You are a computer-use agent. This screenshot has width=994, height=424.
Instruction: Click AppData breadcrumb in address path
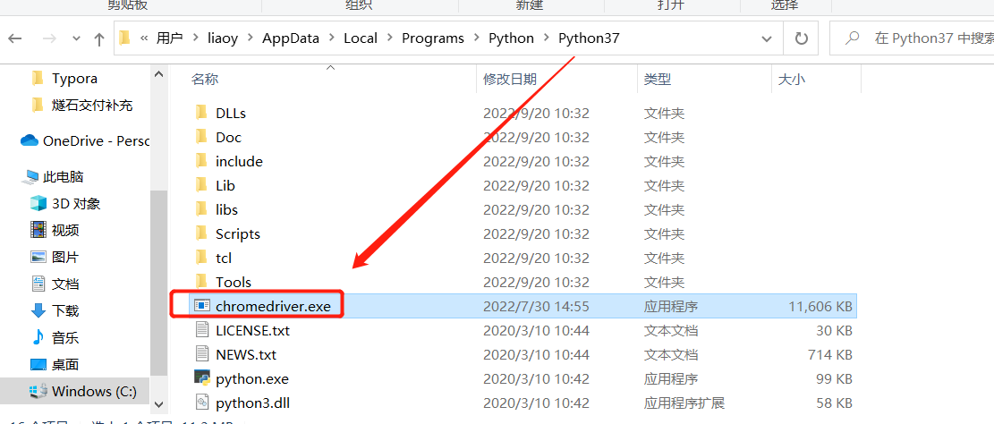click(291, 38)
